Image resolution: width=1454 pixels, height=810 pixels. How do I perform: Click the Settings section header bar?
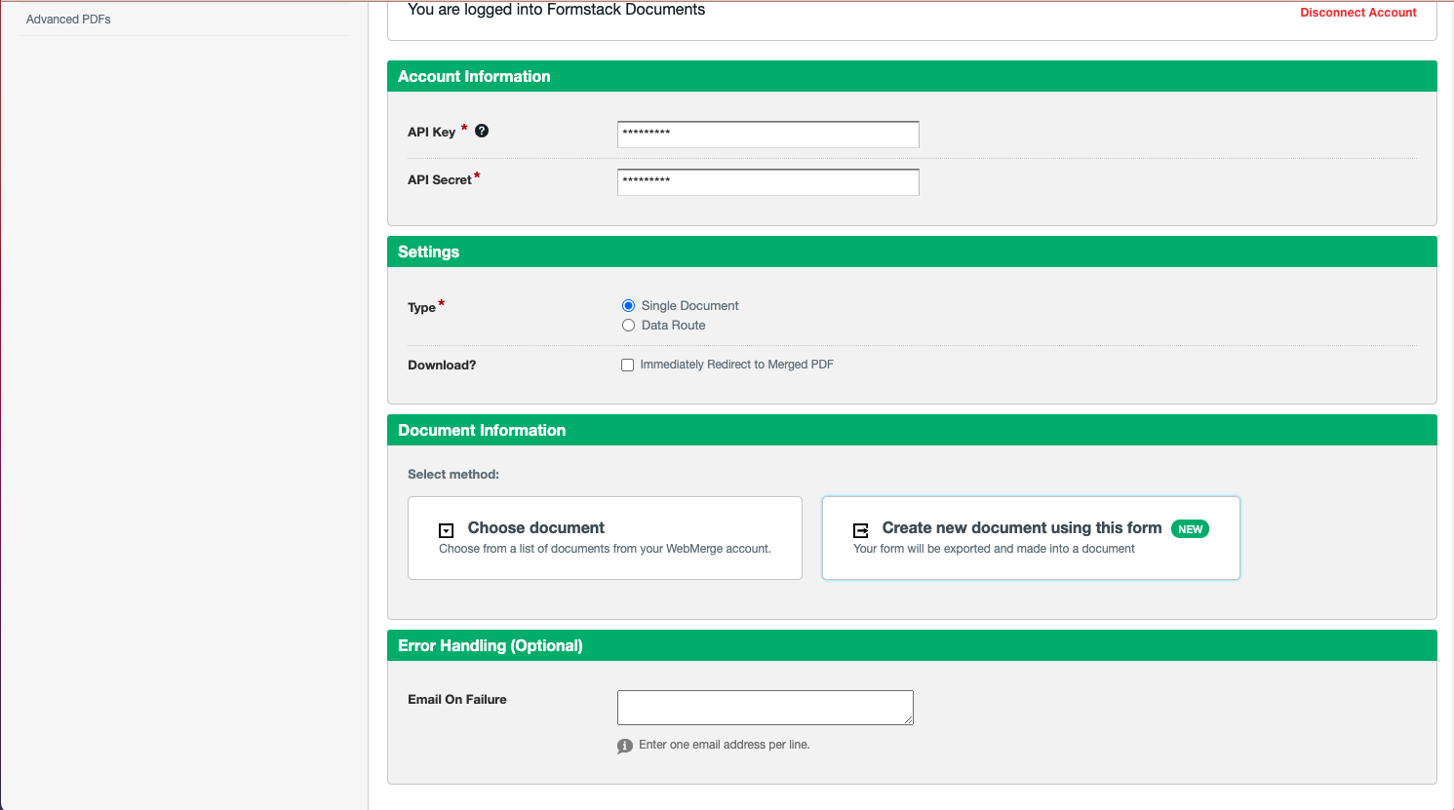[428, 251]
